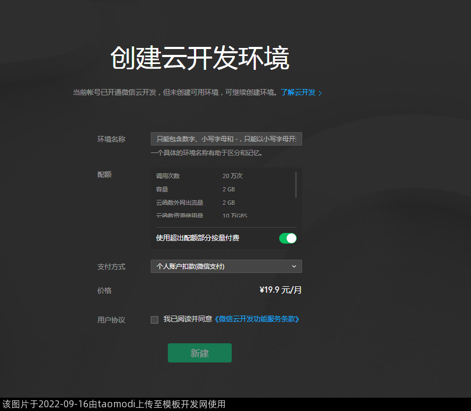Select the 调用次数 quota row

[224, 176]
